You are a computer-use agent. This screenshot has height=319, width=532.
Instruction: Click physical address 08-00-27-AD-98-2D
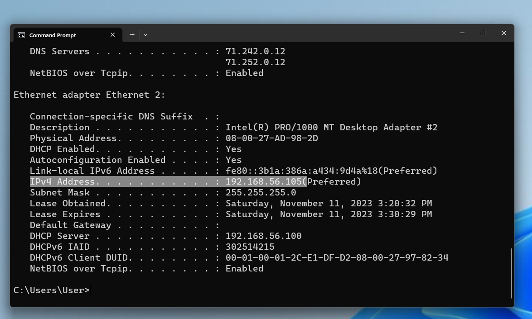point(272,138)
